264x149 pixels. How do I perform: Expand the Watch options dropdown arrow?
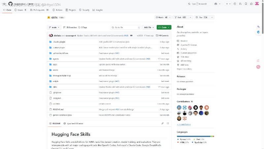pyautogui.click(x=170, y=17)
